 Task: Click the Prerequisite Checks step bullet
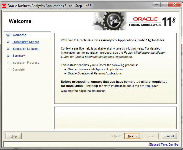[x=8, y=42]
